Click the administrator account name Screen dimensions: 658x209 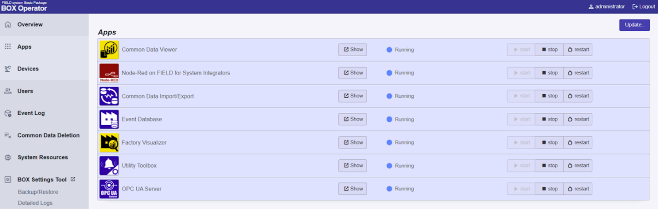610,7
